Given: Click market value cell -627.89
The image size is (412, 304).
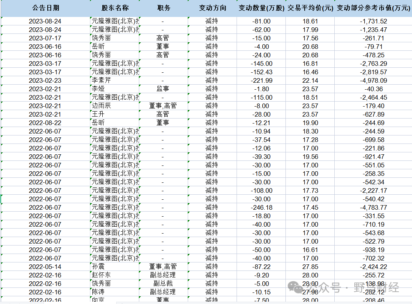Looking at the screenshot, I should tap(374, 114).
